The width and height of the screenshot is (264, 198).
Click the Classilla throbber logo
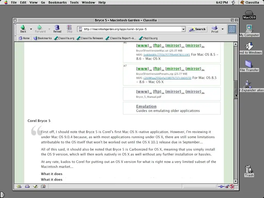coord(232,29)
